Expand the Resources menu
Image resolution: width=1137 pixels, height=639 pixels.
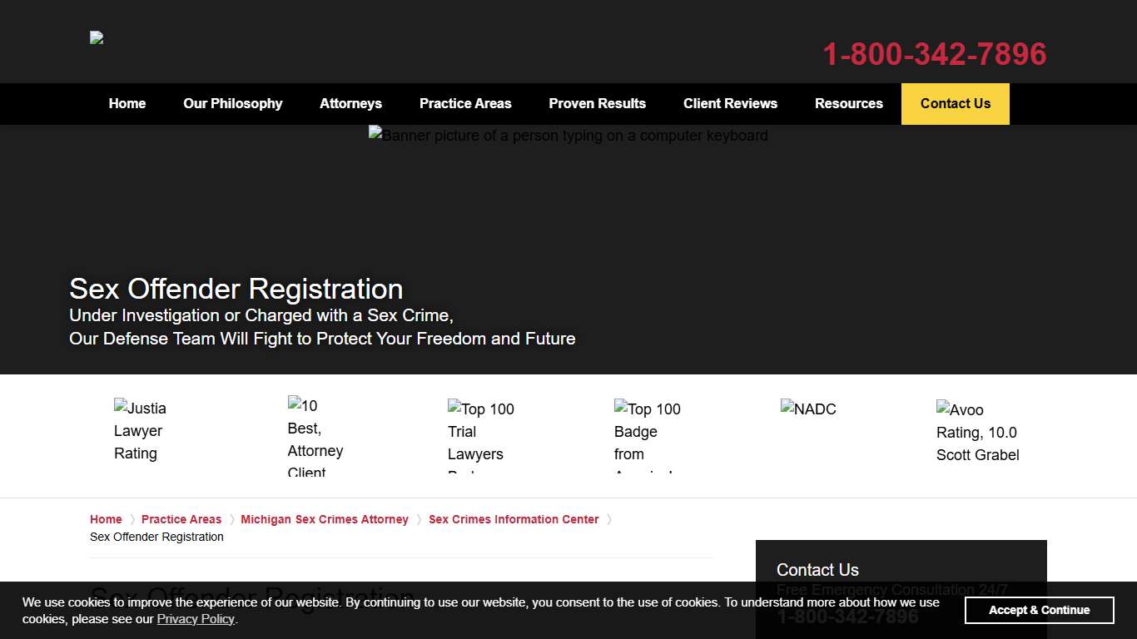(x=848, y=104)
